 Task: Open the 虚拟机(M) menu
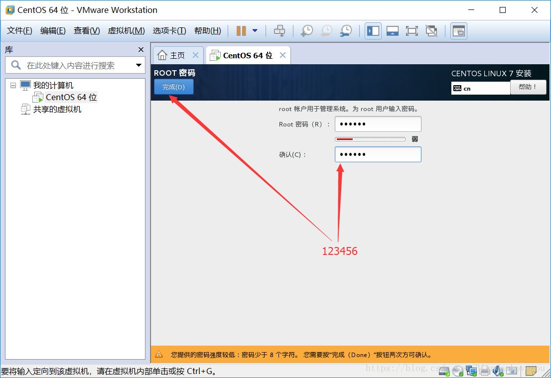click(x=126, y=31)
